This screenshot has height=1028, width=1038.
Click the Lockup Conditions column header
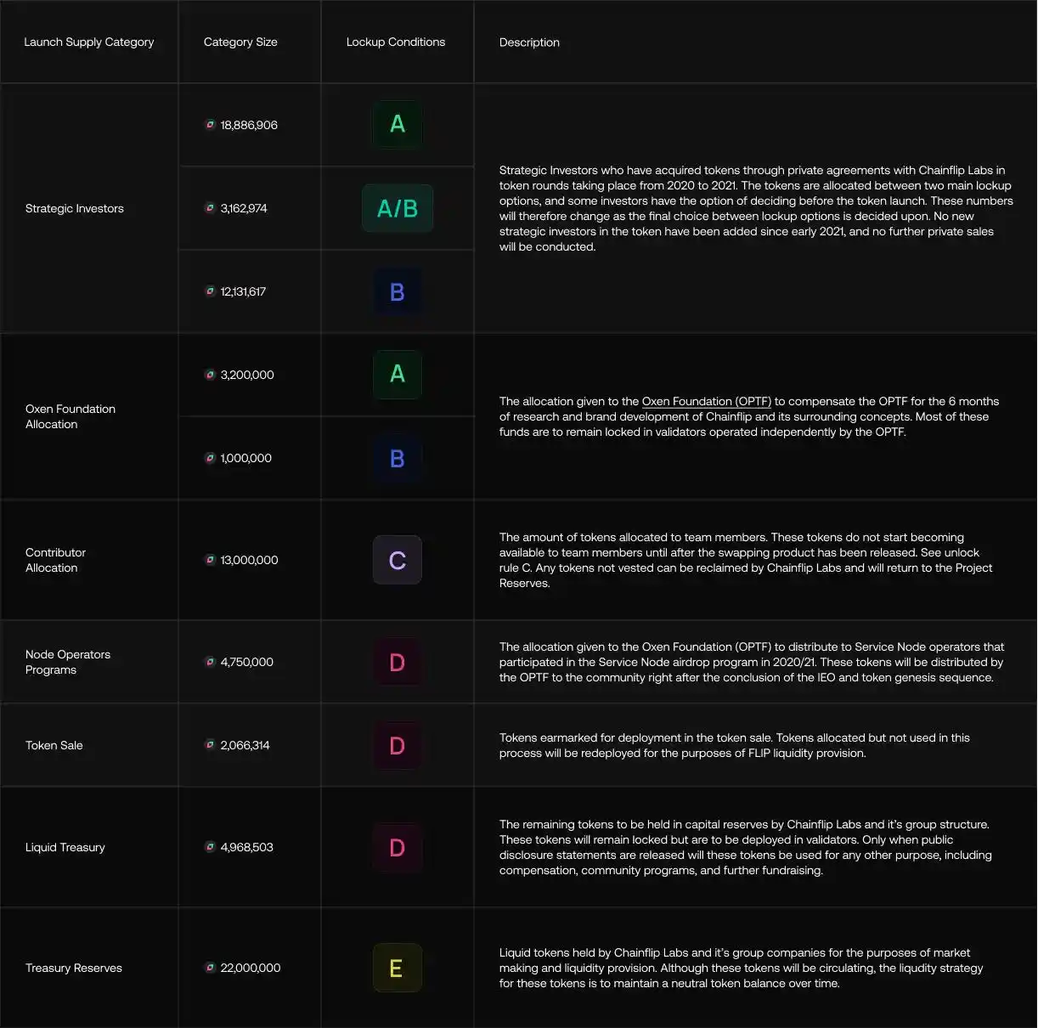(x=396, y=42)
